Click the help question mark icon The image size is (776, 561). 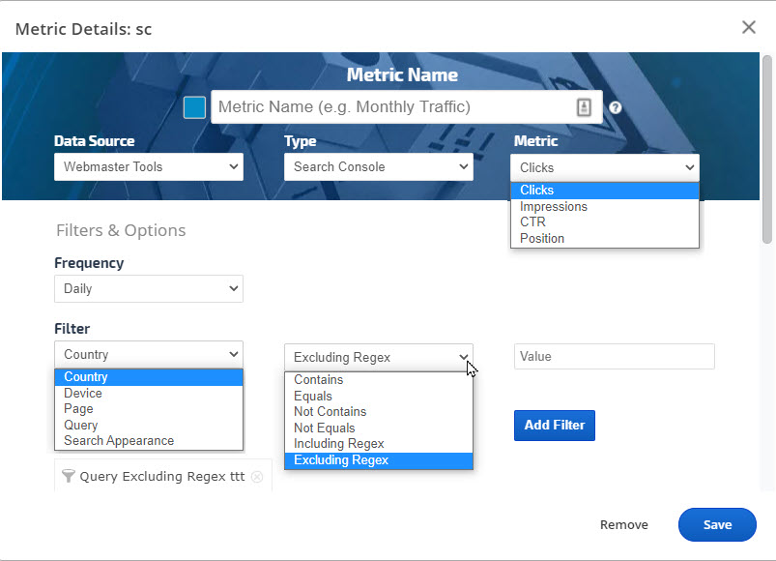(x=616, y=107)
